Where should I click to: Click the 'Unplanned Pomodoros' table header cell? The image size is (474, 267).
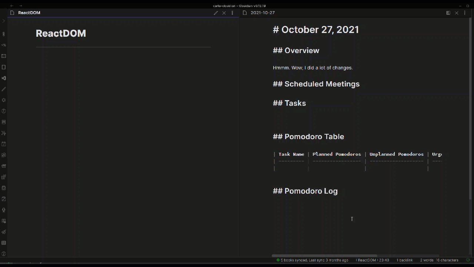click(x=396, y=154)
